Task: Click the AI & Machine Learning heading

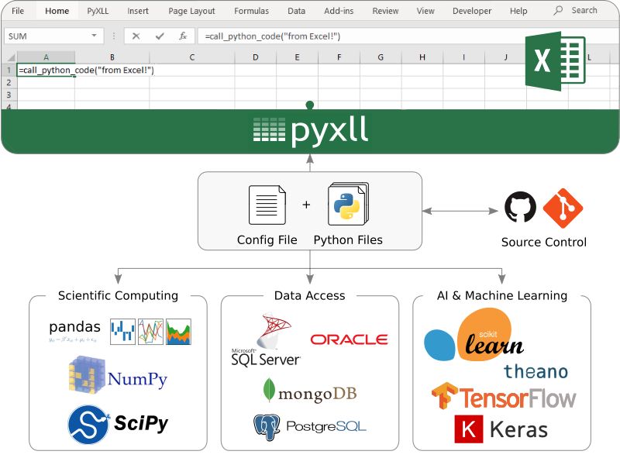Action: [x=501, y=295]
